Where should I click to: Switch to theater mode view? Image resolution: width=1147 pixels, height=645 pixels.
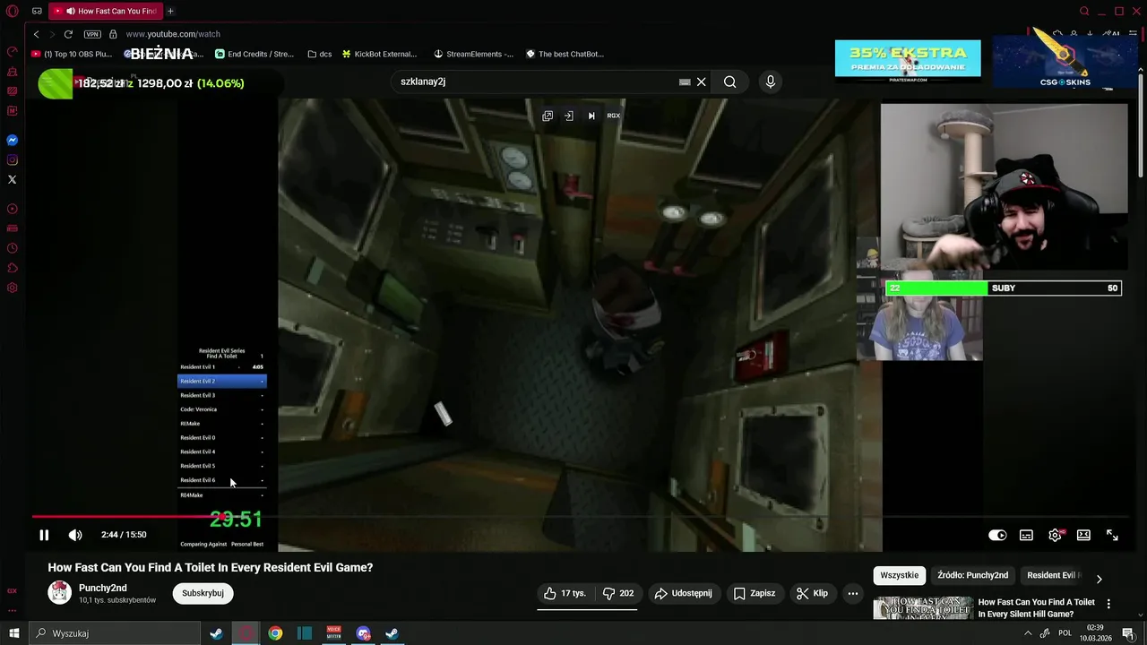[x=1083, y=535]
